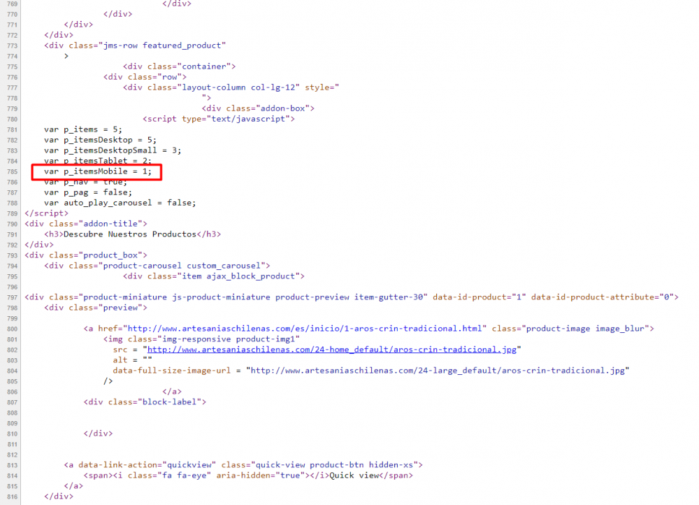Click the closing </script> tag
This screenshot has width=699, height=505.
coord(46,213)
